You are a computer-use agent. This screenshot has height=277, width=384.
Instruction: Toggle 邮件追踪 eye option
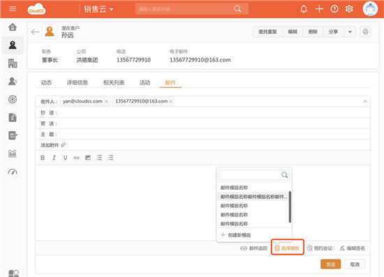[253, 248]
